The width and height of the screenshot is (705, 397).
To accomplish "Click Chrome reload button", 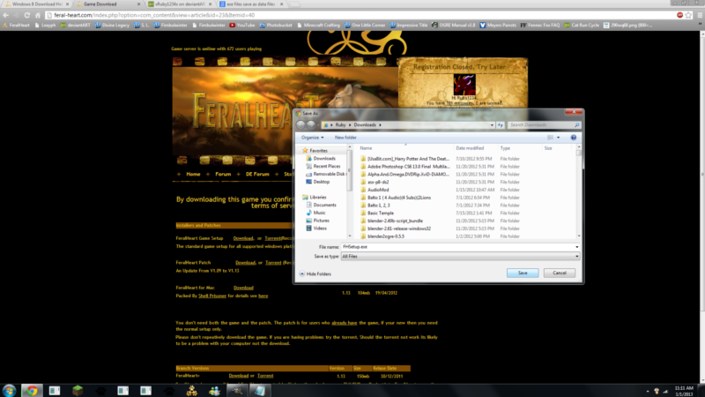I will 27,15.
